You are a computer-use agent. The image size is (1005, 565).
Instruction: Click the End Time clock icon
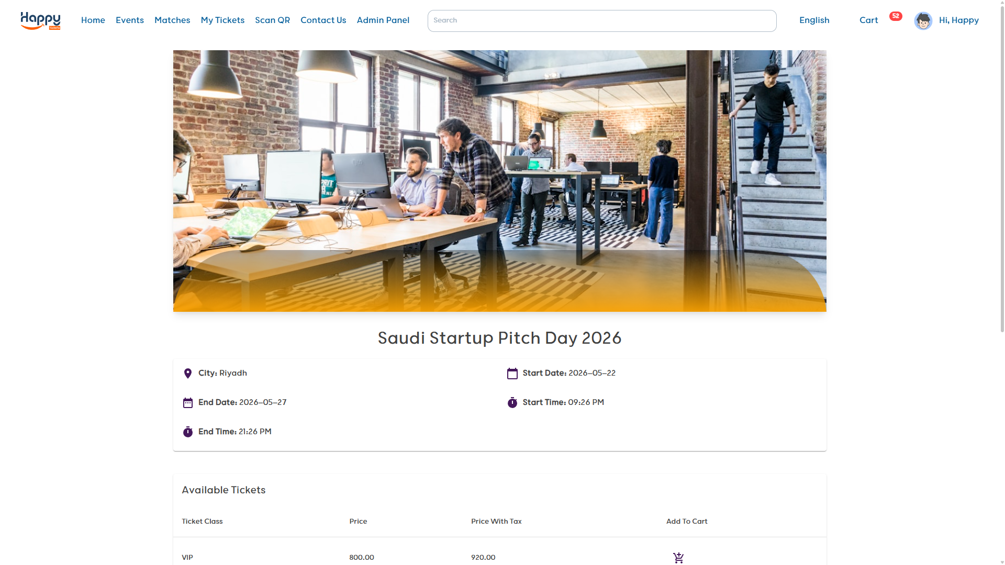(188, 432)
